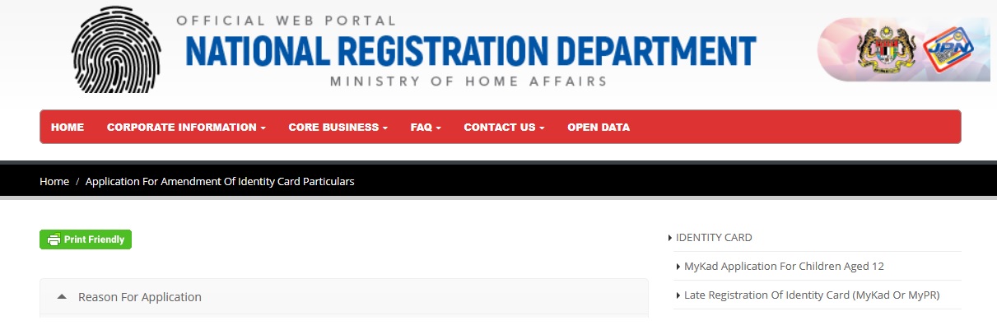Open the FAQ dropdown menu
This screenshot has width=997, height=330.
426,128
